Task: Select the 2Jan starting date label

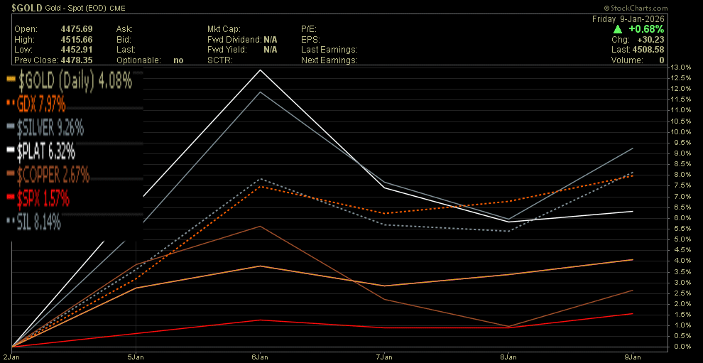Action: tap(11, 356)
